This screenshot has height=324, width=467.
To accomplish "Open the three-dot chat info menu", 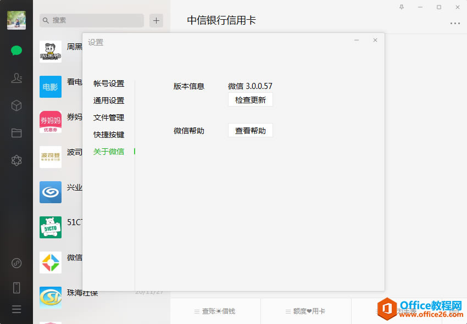I will point(455,23).
